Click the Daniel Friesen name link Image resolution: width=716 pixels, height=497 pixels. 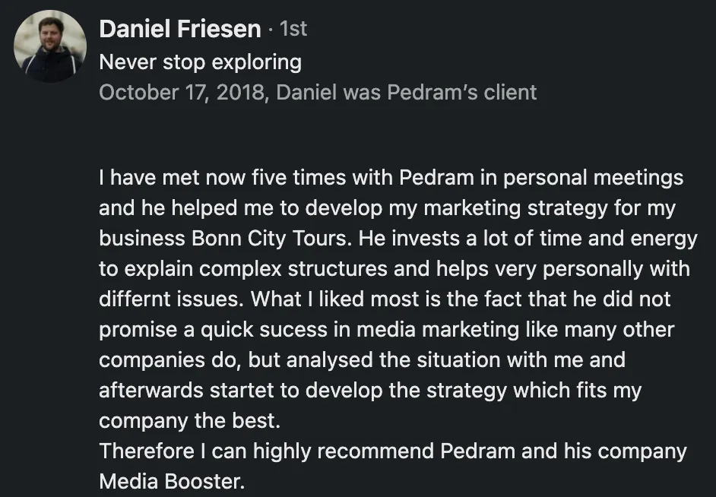click(x=180, y=29)
